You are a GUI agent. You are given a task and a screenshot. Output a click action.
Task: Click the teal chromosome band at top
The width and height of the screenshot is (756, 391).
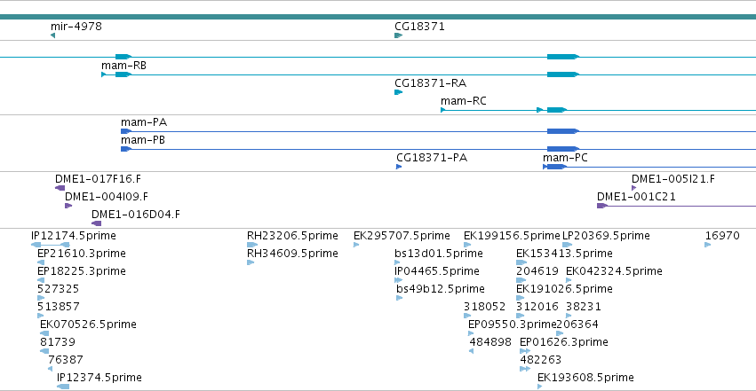[x=378, y=17]
